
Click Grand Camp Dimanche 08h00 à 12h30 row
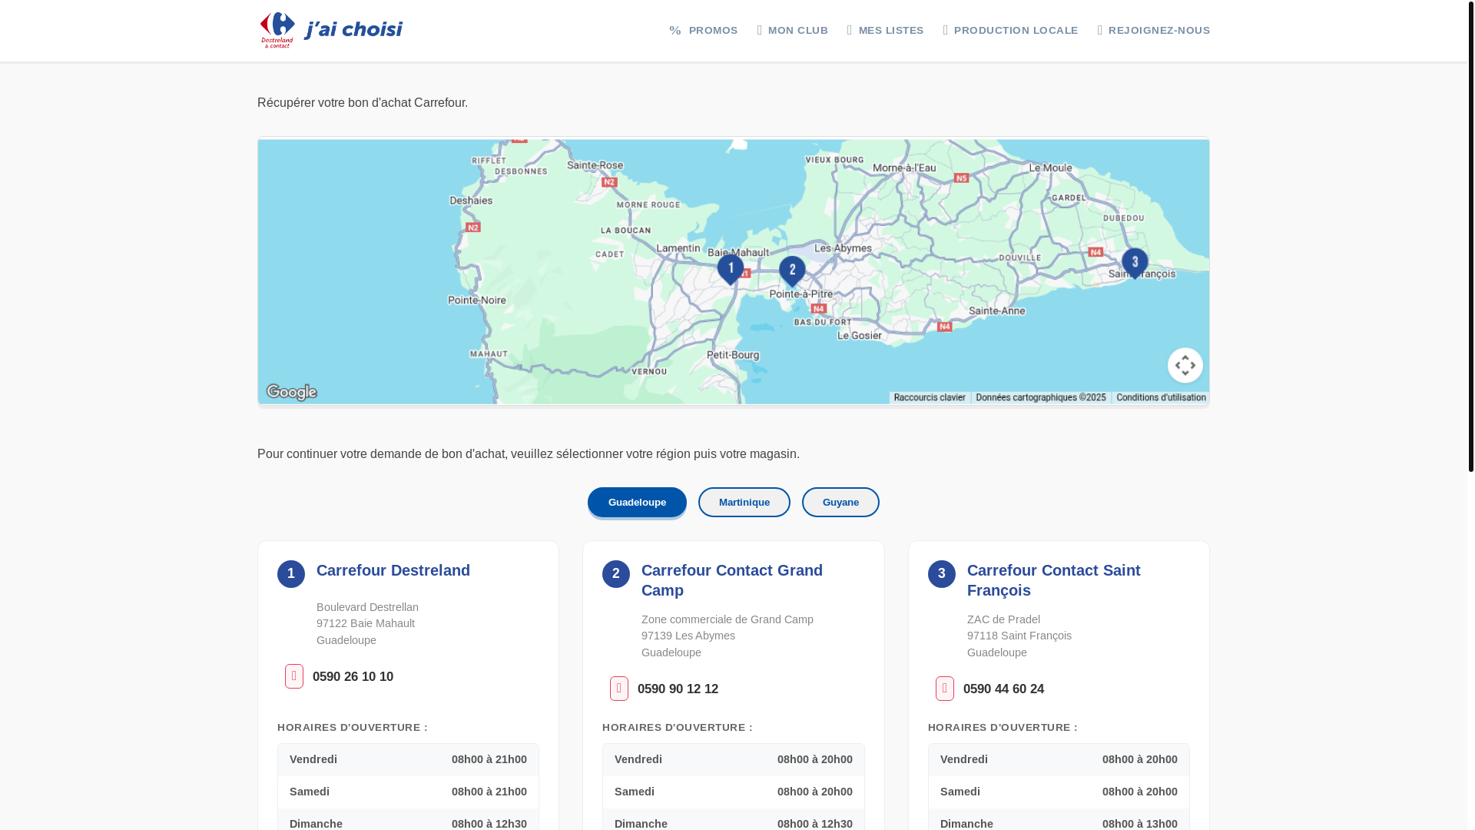tap(734, 819)
